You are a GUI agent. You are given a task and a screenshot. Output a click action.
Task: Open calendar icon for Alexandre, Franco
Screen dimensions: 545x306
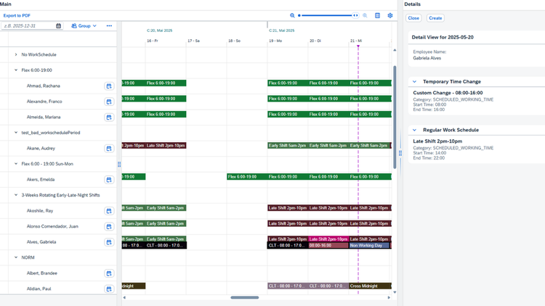pyautogui.click(x=109, y=102)
